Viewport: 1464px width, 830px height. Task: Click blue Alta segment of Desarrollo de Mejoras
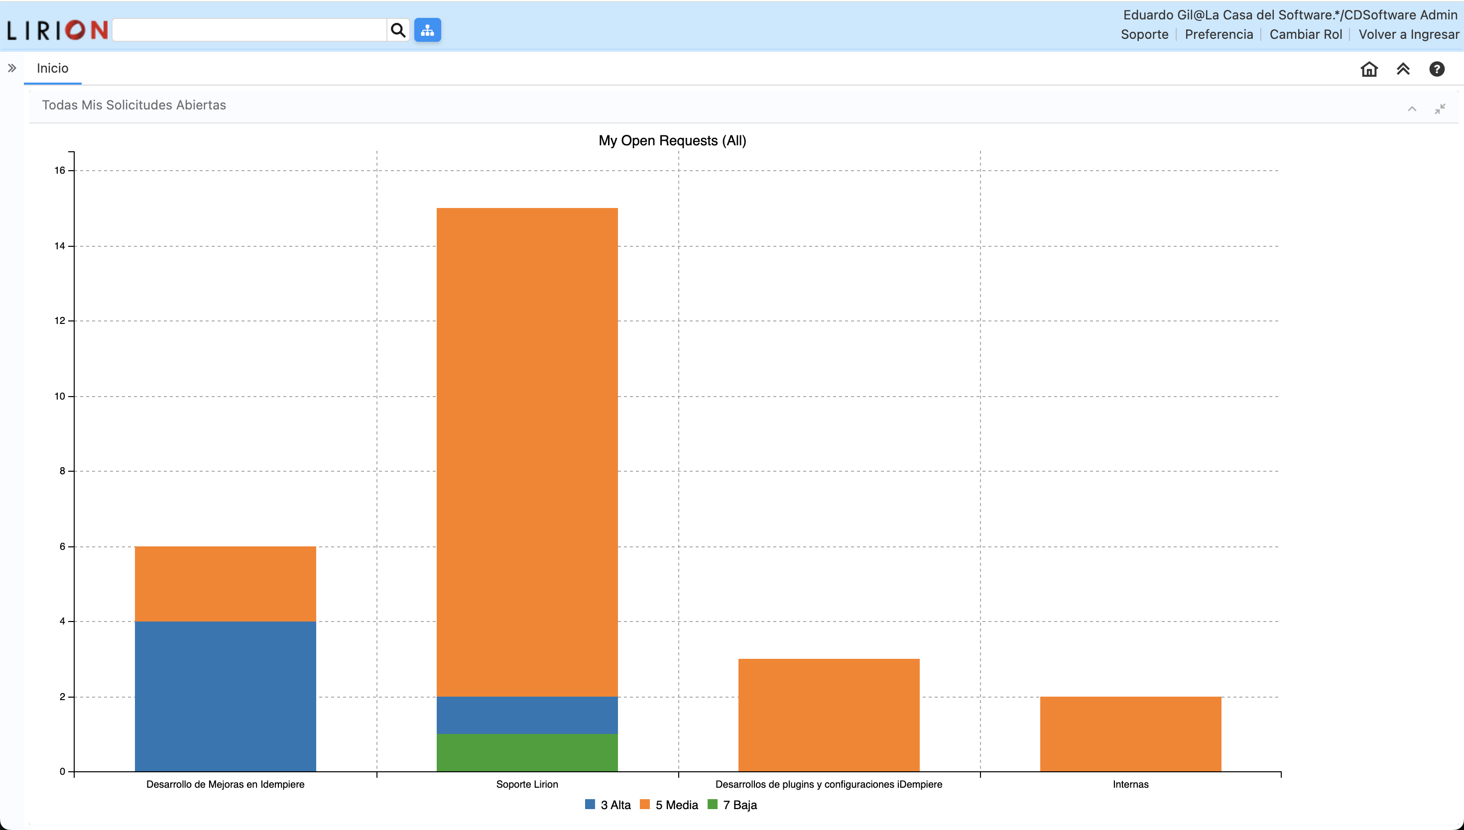tap(225, 696)
